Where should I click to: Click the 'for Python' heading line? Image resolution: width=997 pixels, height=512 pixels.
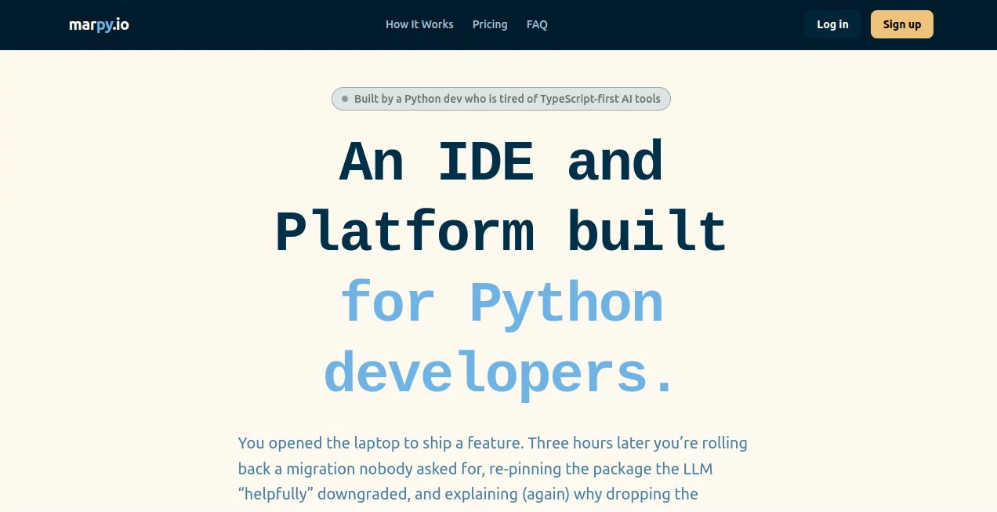click(x=501, y=304)
